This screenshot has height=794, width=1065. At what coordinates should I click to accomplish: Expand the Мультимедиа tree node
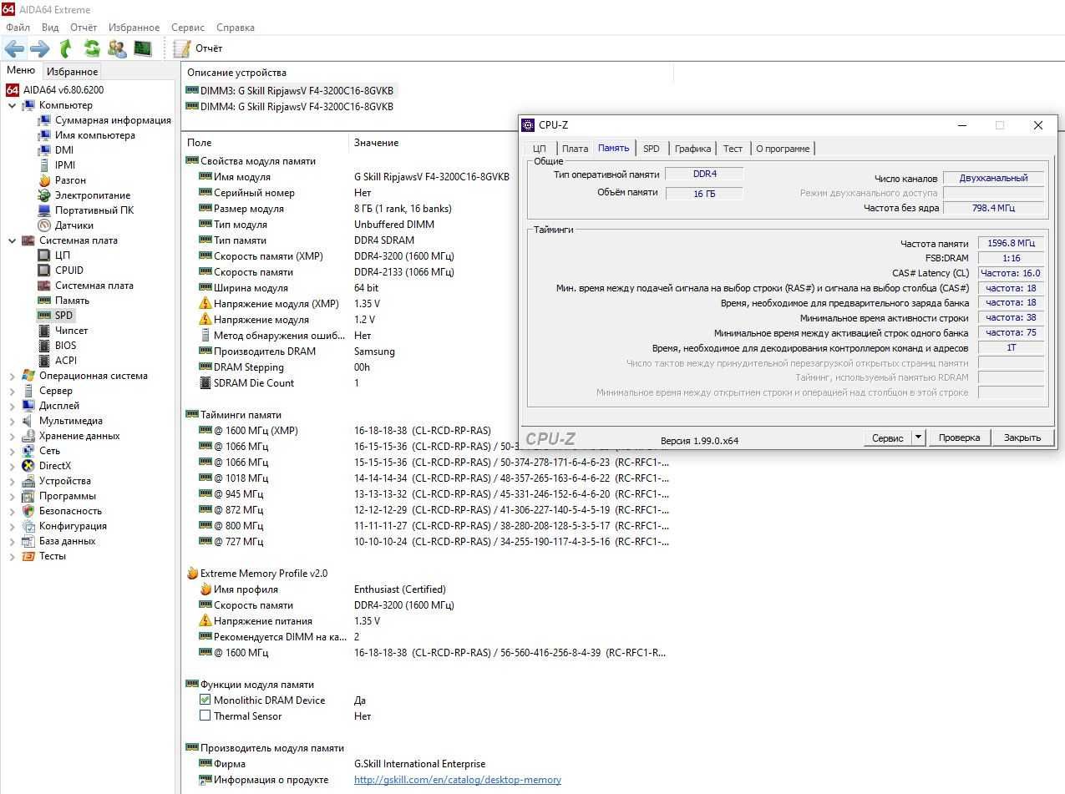12,421
